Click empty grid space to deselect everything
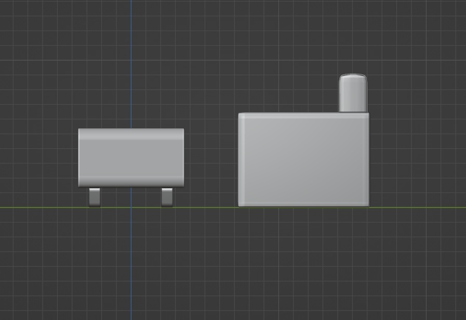 coord(52,259)
